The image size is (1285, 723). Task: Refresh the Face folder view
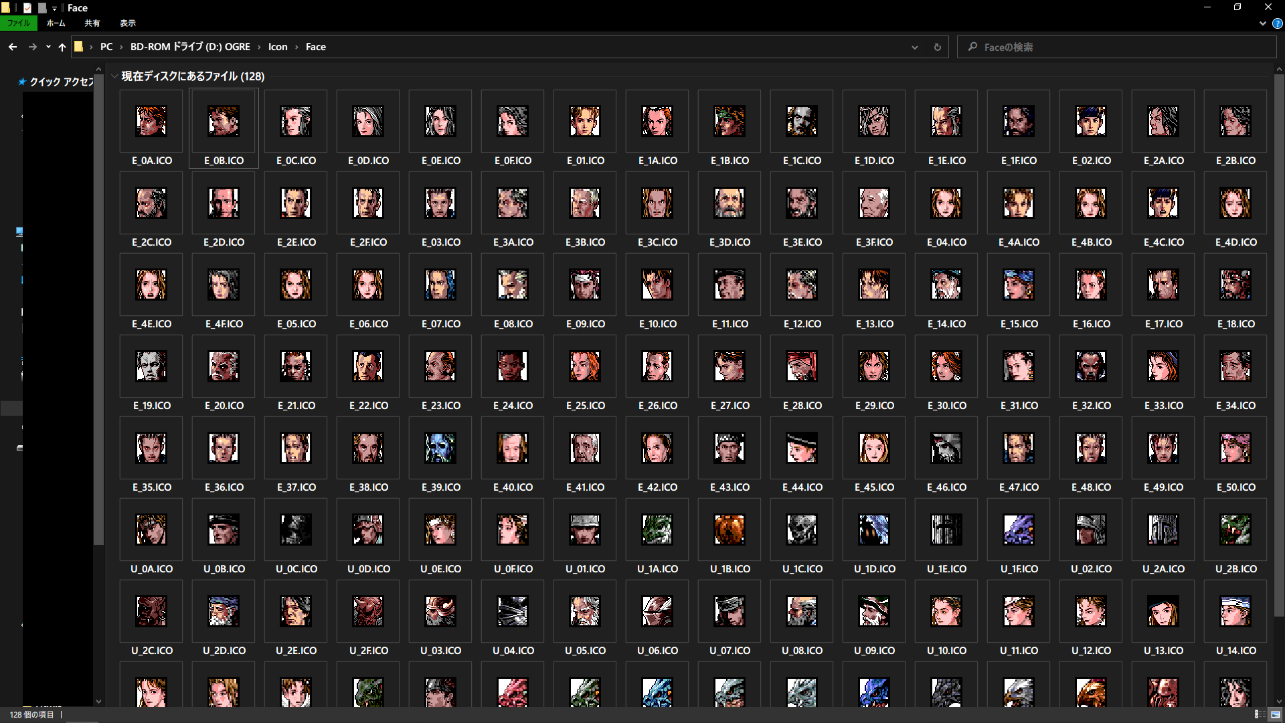coord(937,47)
